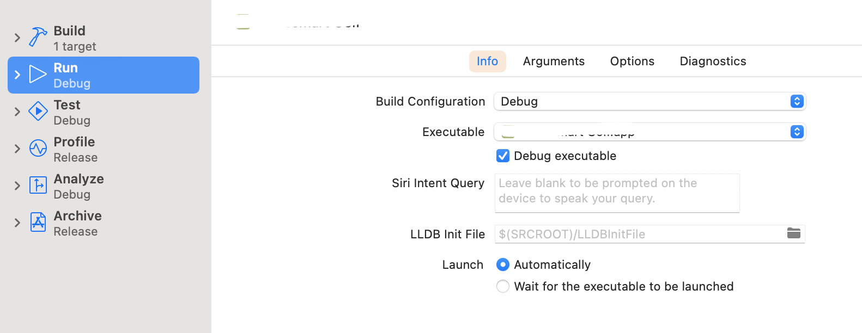Select the Build 1 target row
This screenshot has width=862, height=333.
[x=104, y=38]
